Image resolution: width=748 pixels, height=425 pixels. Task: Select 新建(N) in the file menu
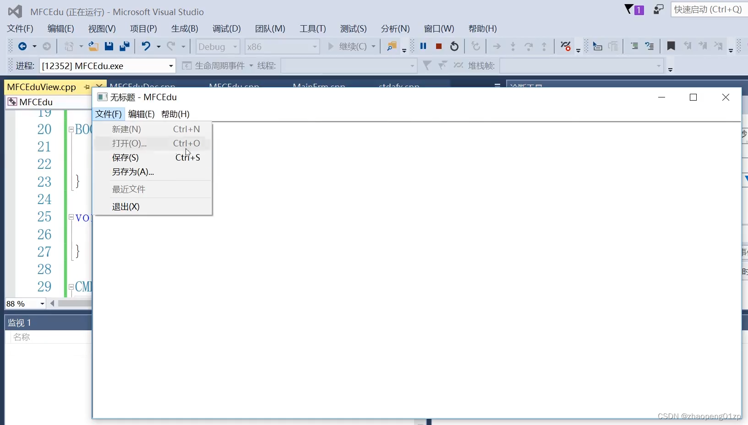(153, 129)
